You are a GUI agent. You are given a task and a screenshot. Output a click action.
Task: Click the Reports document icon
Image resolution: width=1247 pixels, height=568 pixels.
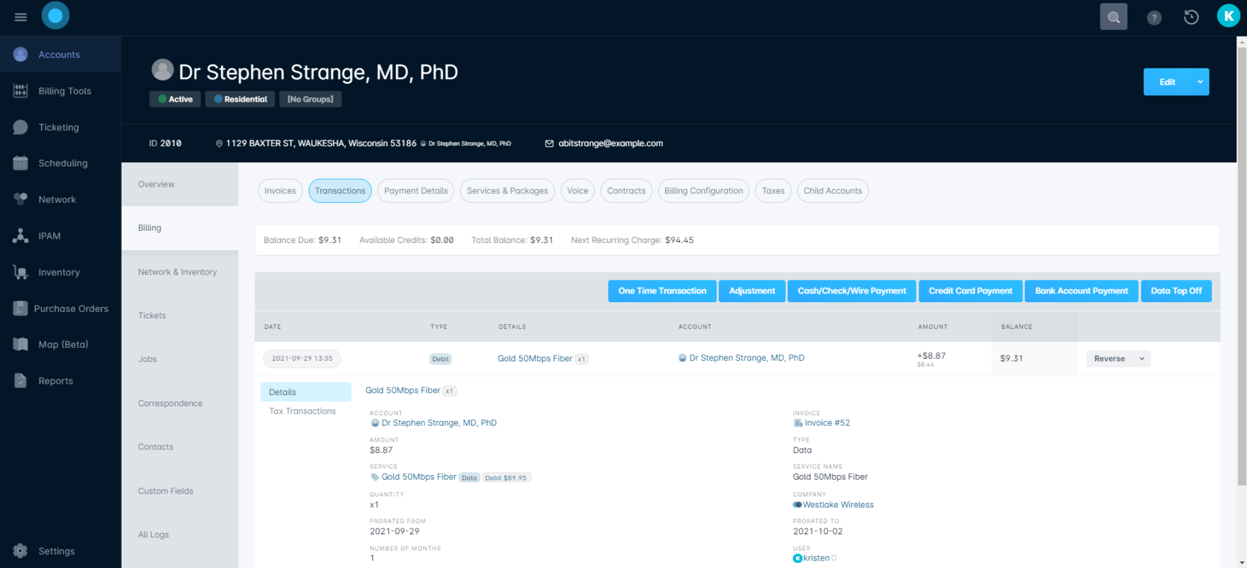point(20,380)
